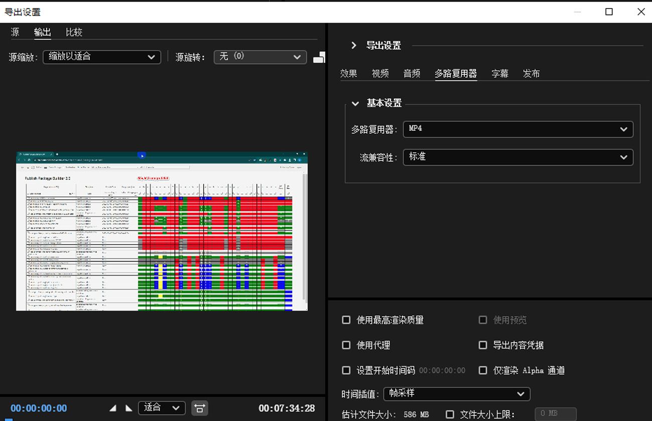This screenshot has width=652, height=421.
Task: Click the blue current timecode 00:00:00:00
Action: click(x=39, y=408)
